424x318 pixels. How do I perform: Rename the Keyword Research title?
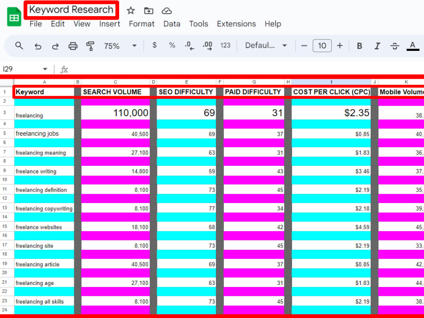click(71, 10)
